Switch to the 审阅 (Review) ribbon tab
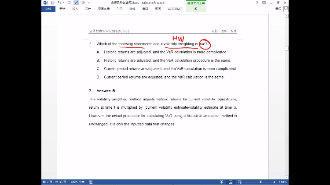 tap(145, 9)
